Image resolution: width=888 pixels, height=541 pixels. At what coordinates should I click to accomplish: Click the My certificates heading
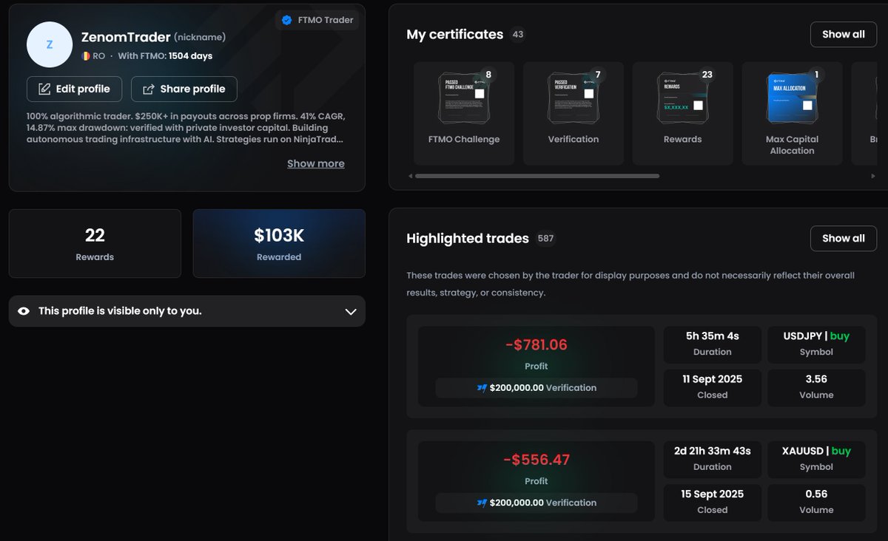point(455,35)
